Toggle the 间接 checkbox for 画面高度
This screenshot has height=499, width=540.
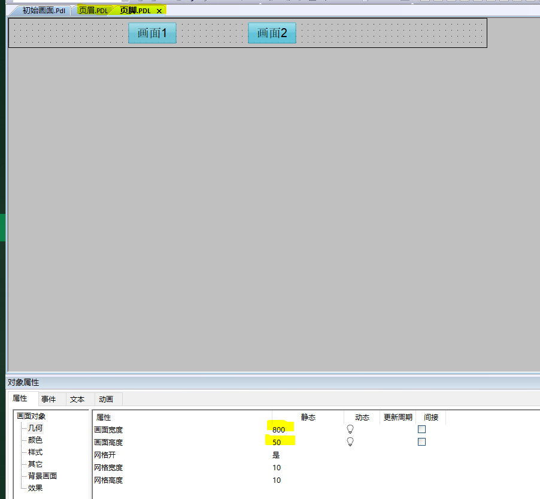421,442
